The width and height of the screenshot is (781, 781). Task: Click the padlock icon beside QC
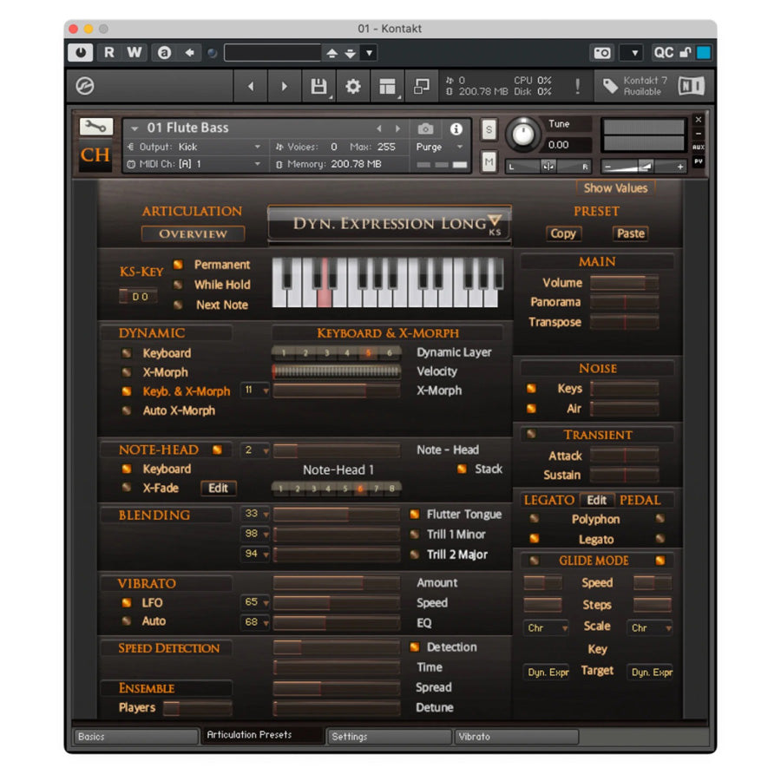(686, 53)
